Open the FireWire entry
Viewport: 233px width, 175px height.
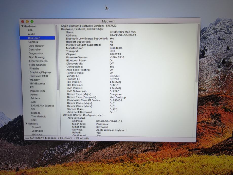point(34,68)
